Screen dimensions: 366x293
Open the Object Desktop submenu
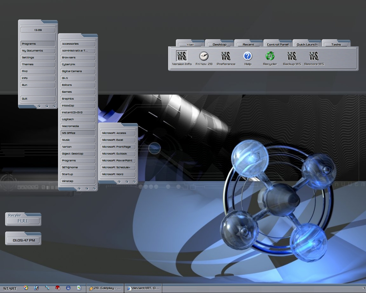[78, 154]
